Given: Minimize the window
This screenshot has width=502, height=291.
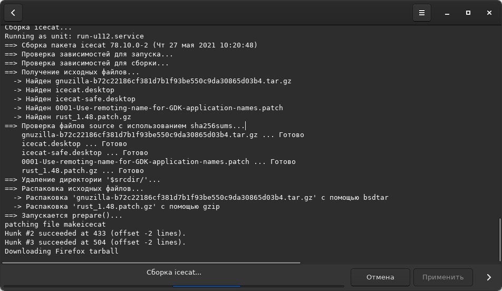Looking at the screenshot, I should (x=447, y=13).
